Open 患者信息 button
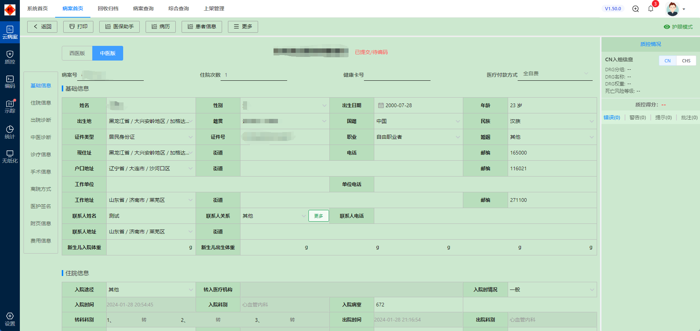Image resolution: width=700 pixels, height=331 pixels. (x=202, y=27)
